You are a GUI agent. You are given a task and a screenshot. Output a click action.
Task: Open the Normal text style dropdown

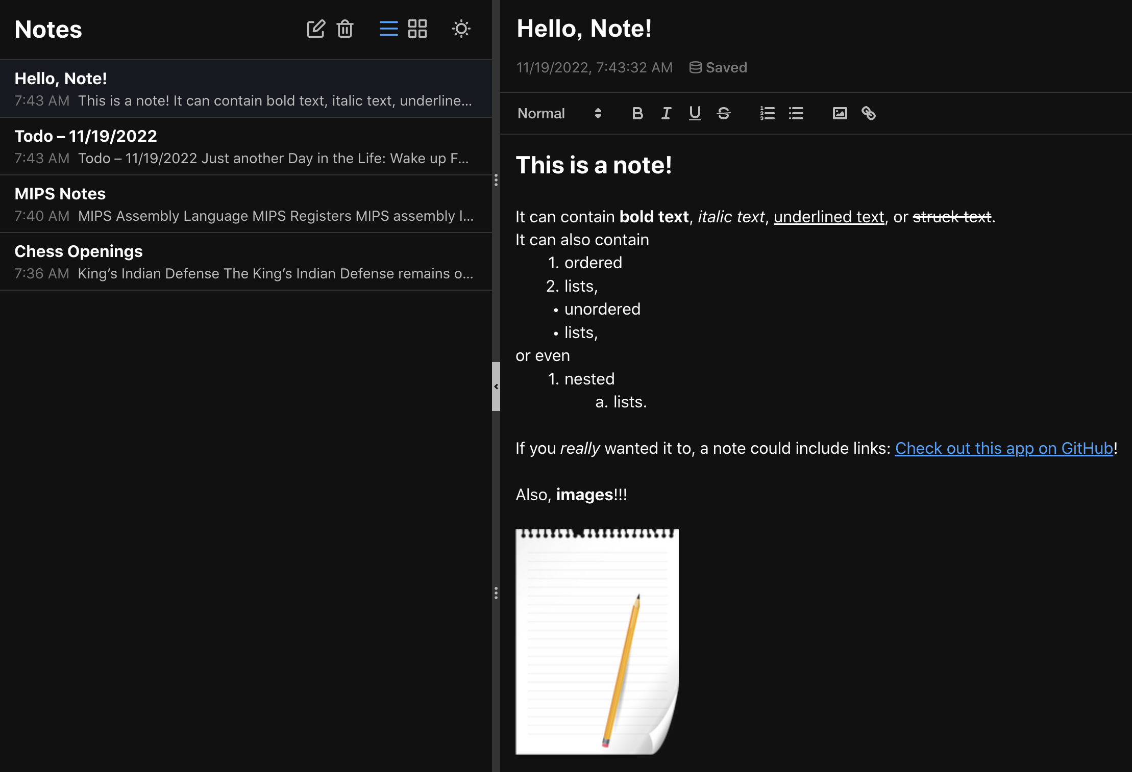click(x=559, y=113)
